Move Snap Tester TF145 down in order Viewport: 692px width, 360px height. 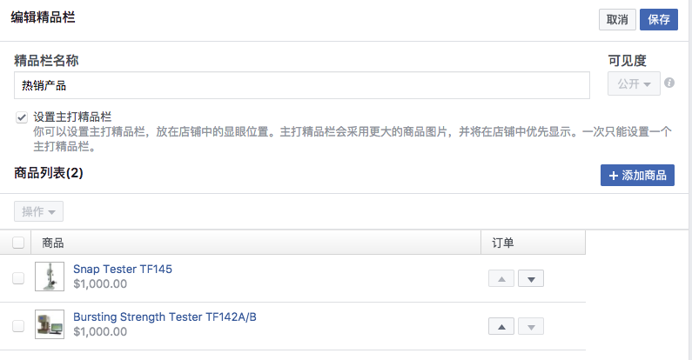(530, 278)
